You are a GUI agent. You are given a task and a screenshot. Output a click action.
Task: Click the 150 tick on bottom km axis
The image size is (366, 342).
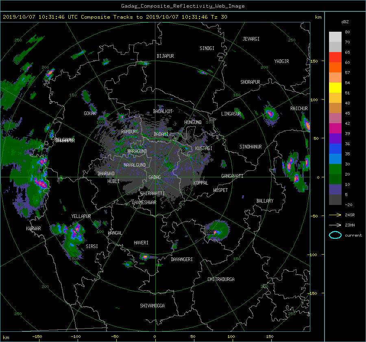270,337
